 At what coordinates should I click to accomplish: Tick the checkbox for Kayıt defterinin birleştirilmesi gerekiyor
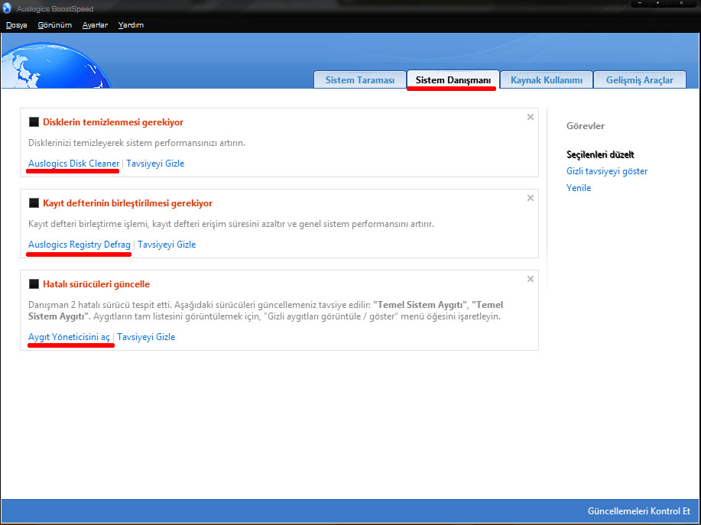point(34,203)
